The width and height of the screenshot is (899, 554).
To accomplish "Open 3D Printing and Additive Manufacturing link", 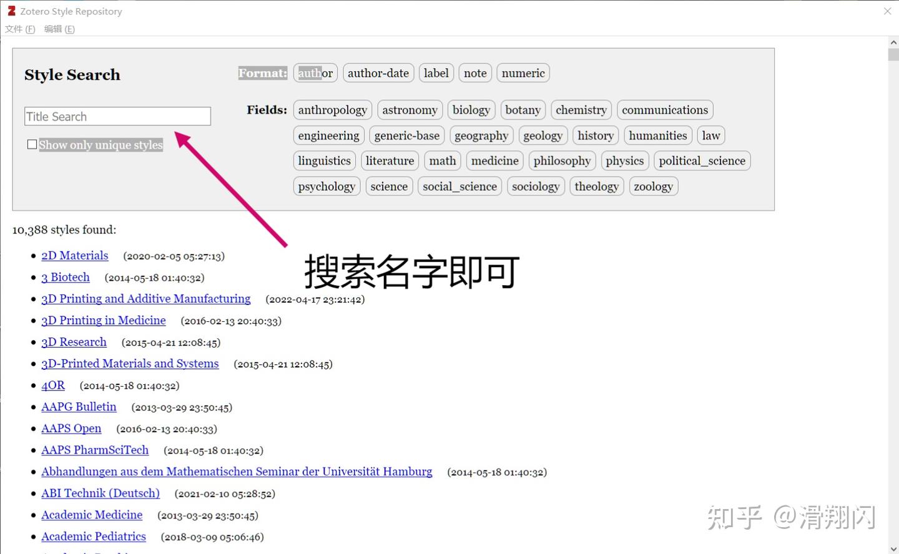I will (146, 299).
